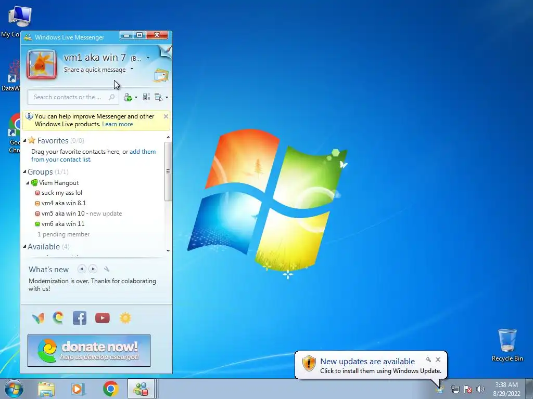The image size is (533, 399).
Task: Select contact vm4 aka win 8.1
Action: point(64,203)
